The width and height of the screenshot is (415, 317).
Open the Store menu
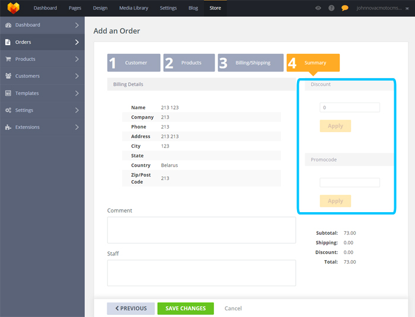(x=215, y=8)
